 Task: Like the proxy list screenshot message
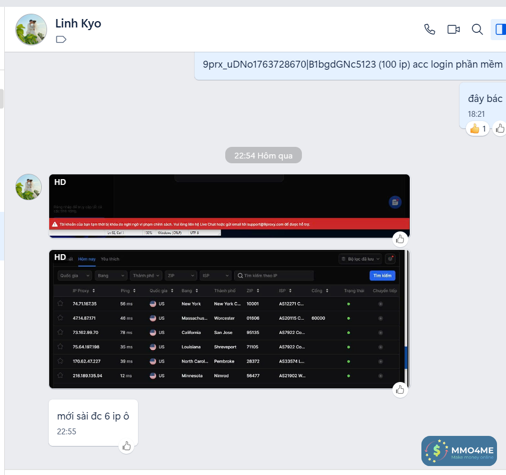click(400, 390)
